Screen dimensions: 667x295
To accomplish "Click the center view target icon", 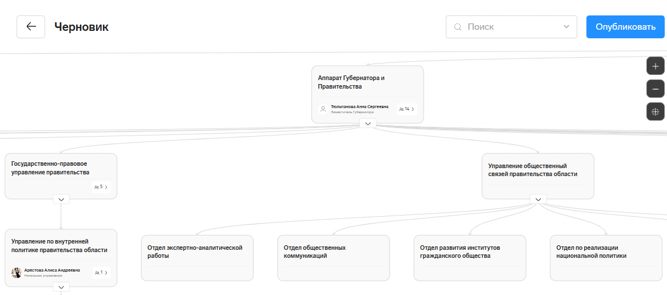I will coord(655,111).
